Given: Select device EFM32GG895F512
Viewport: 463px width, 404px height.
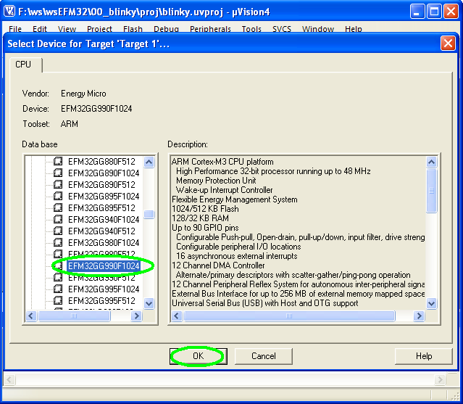Looking at the screenshot, I should (101, 208).
